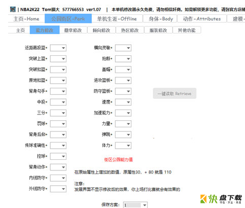
Task: Select the 徽章修改 sub-tab
Action: 73,30
